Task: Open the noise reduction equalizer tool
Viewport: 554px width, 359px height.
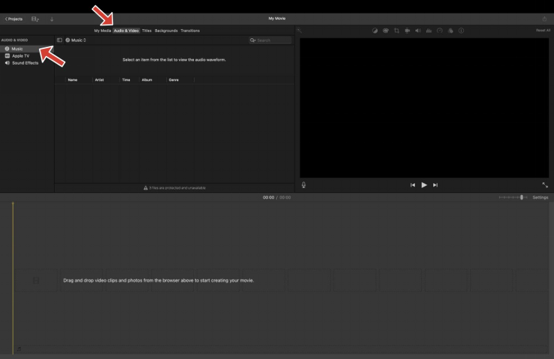Action: (x=429, y=31)
